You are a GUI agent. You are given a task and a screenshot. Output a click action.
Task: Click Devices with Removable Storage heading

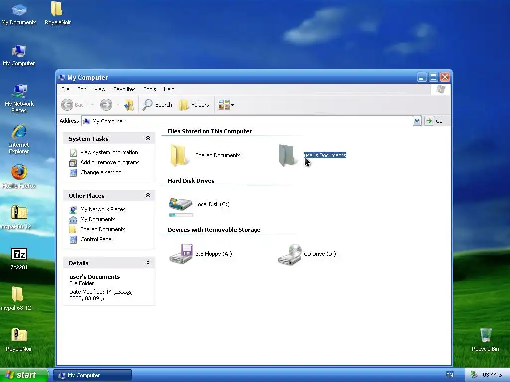[214, 230]
